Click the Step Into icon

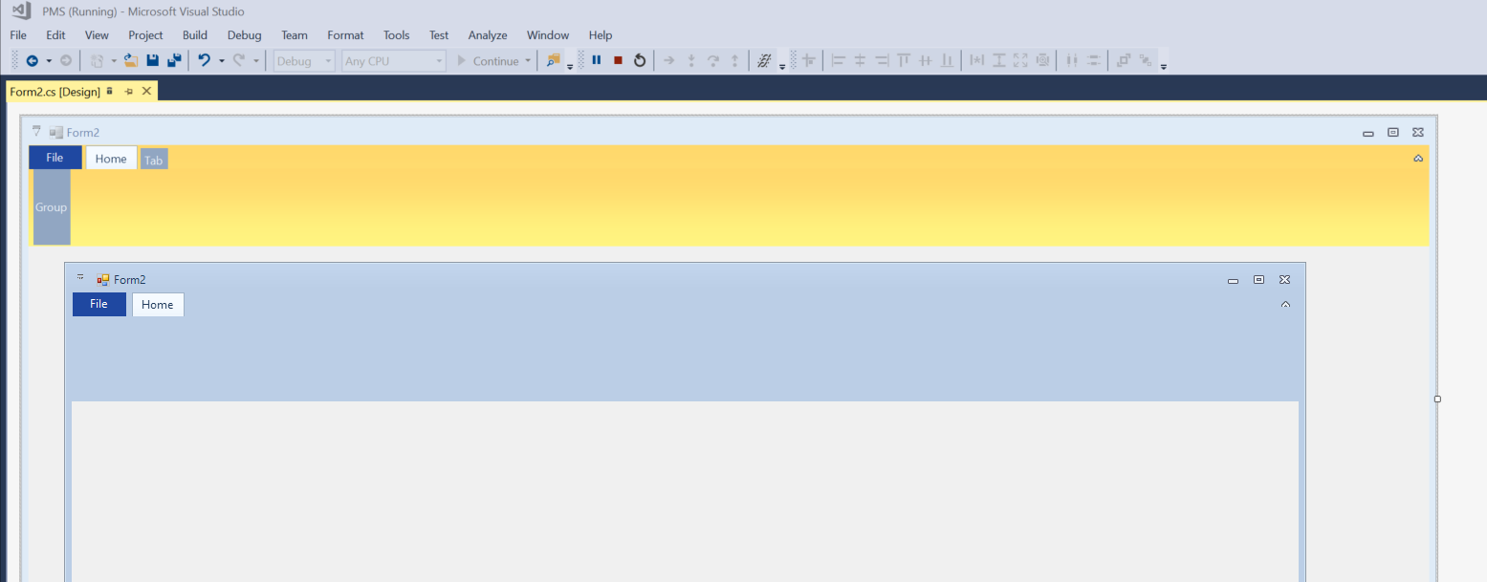click(691, 60)
